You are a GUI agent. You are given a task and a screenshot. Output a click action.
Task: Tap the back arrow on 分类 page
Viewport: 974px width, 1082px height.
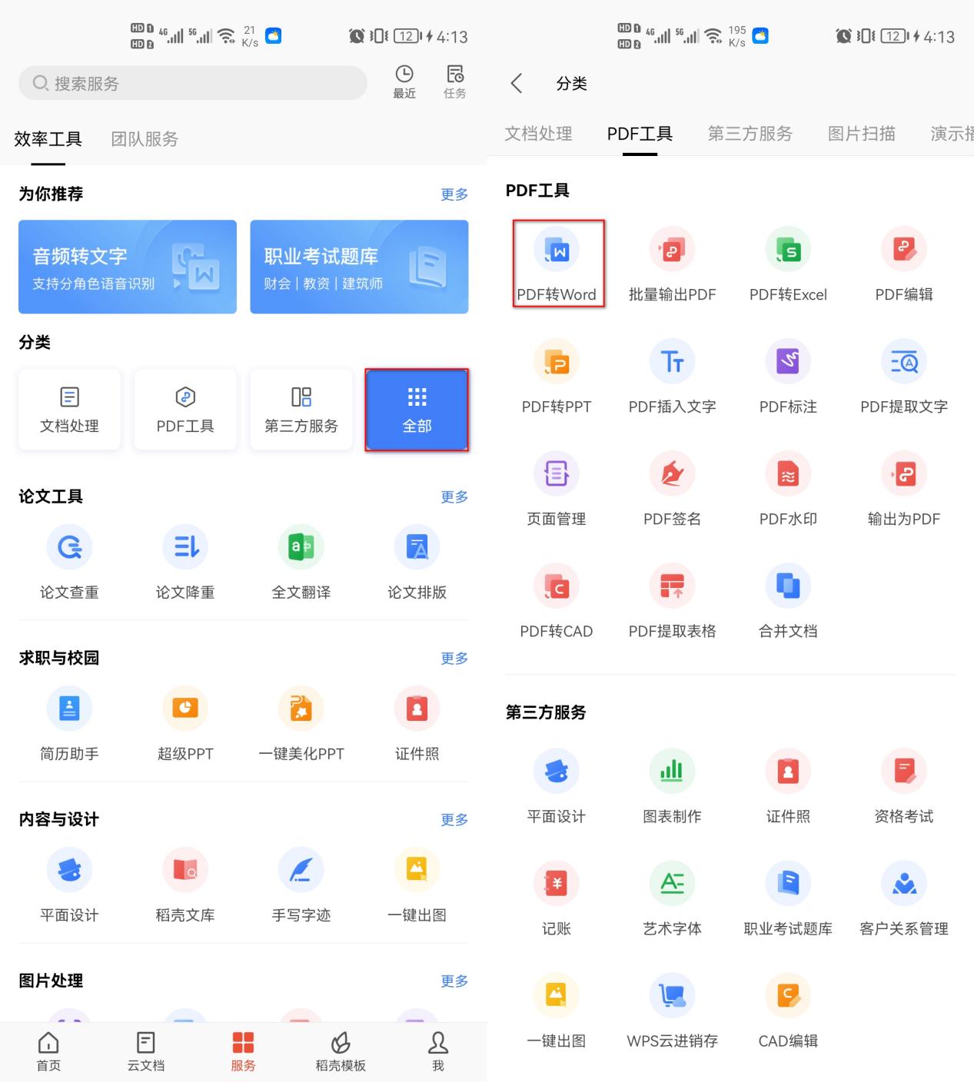tap(516, 83)
